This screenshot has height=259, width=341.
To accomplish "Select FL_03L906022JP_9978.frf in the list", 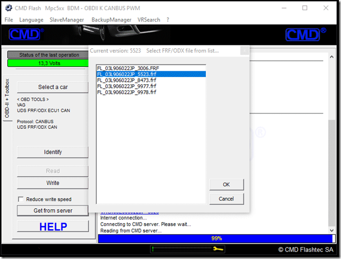I will pos(151,93).
